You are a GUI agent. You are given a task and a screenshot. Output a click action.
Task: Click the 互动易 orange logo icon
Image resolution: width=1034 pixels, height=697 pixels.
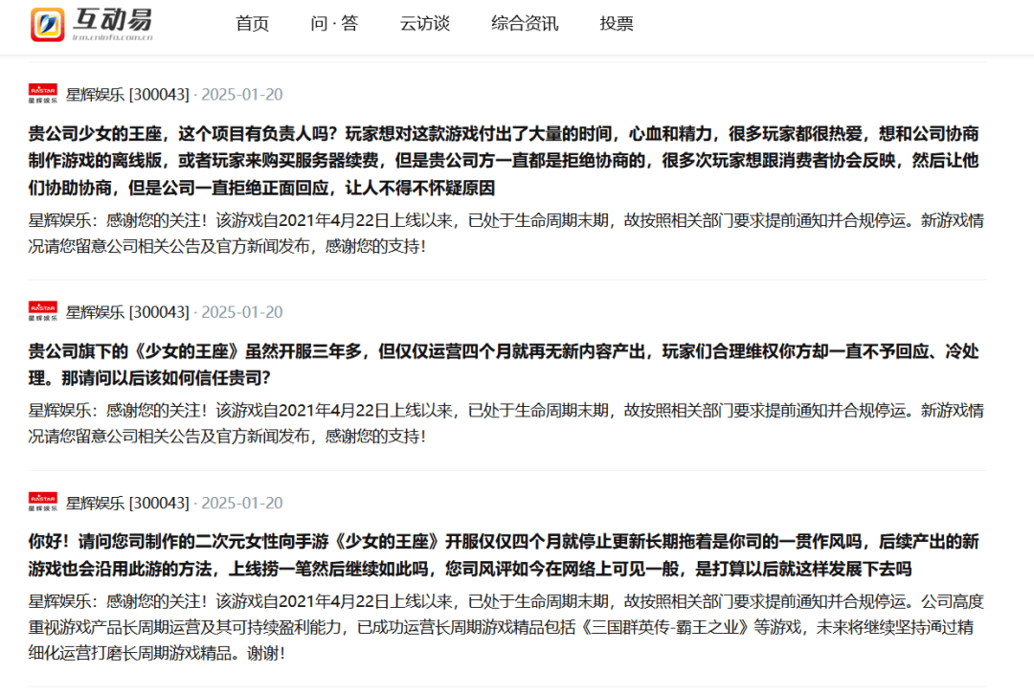[x=48, y=24]
